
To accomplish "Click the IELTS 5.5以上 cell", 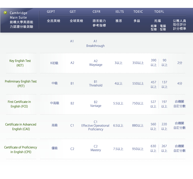I will tap(118, 103).
